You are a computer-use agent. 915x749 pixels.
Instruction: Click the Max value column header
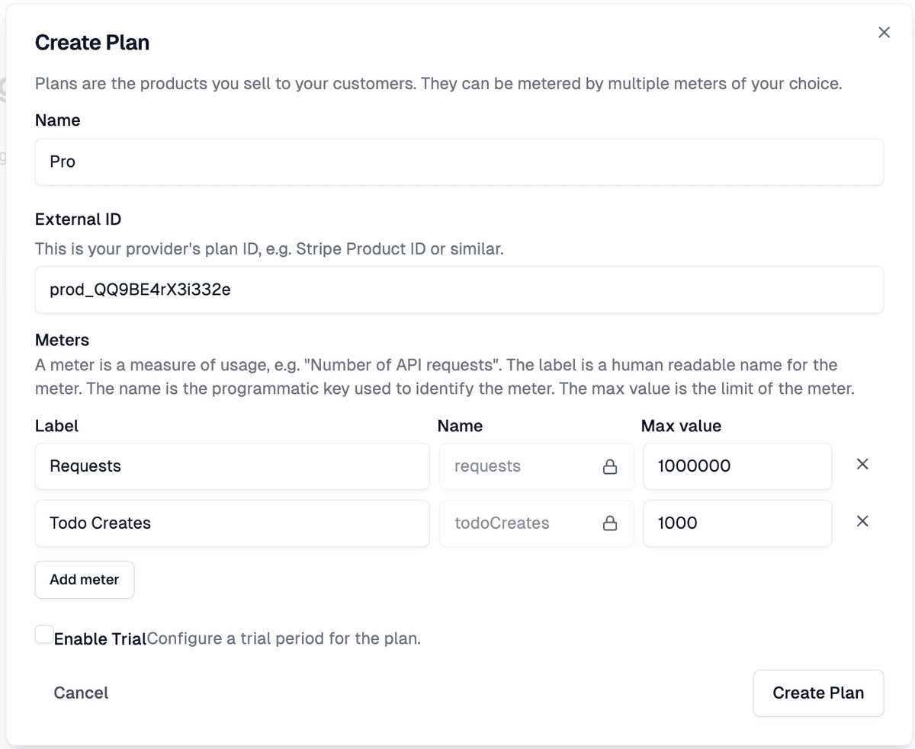[x=681, y=426]
